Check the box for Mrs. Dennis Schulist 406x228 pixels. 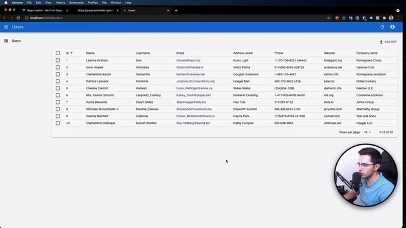pos(58,95)
